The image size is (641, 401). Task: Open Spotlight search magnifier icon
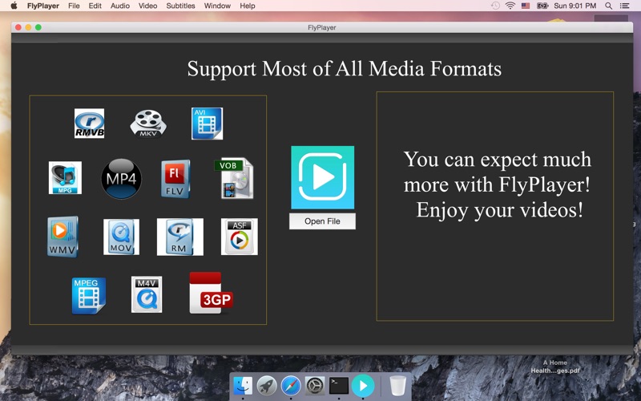point(609,6)
